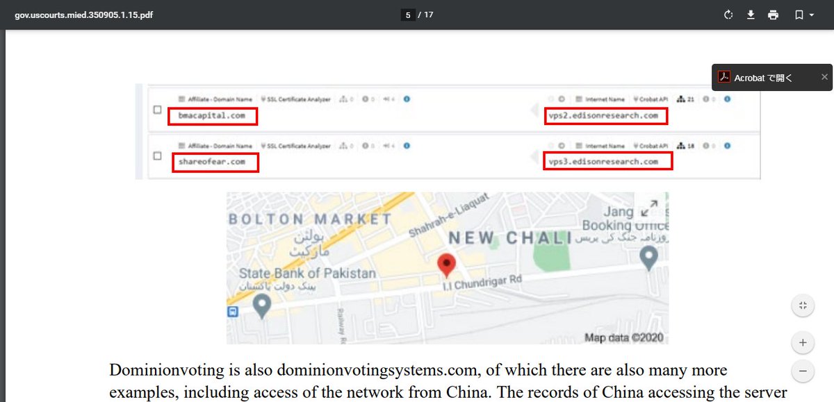Click the vps2.edisonresearch.com text
834x402 pixels.
coord(603,116)
